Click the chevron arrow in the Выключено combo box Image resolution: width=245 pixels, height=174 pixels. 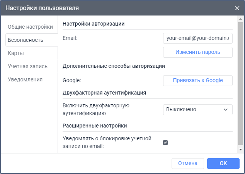[226, 110]
